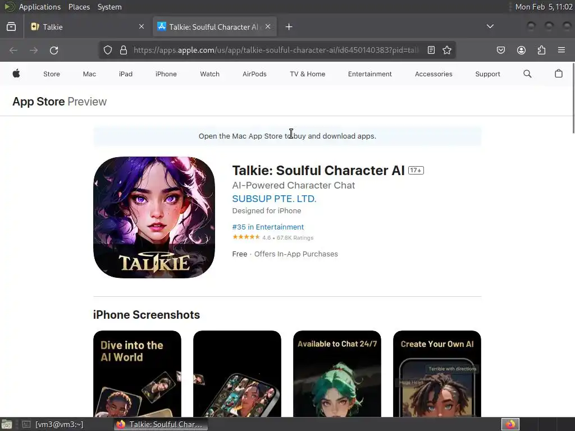This screenshot has height=431, width=575.
Task: Click Firefox icon in bottom-right workspace switcher
Action: 510,424
